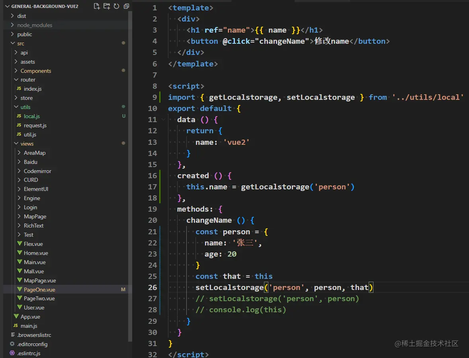The height and width of the screenshot is (358, 469).
Task: Open Flex.vue in the views folder
Action: tap(33, 244)
